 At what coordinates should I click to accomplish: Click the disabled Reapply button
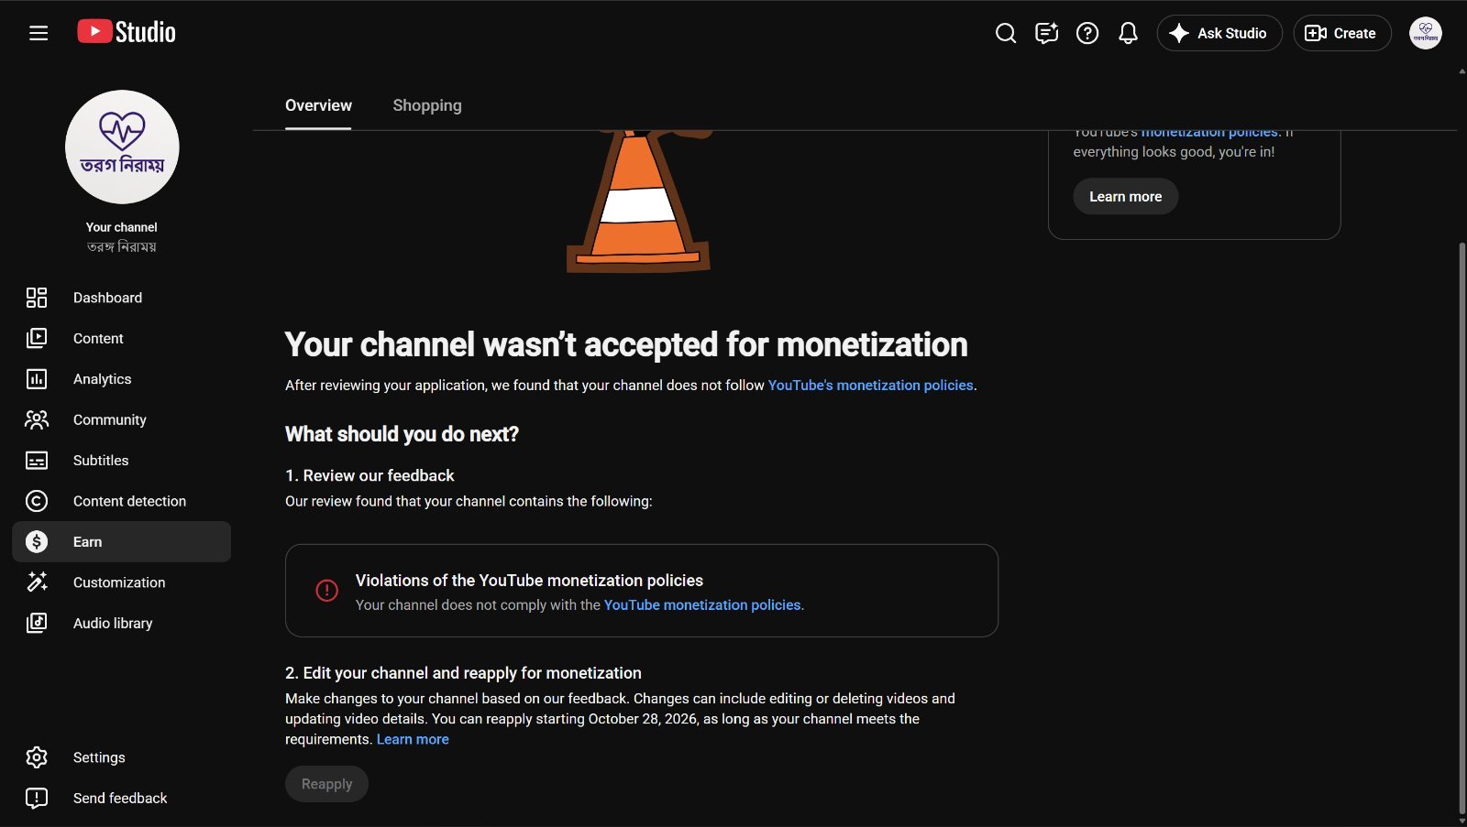326,784
